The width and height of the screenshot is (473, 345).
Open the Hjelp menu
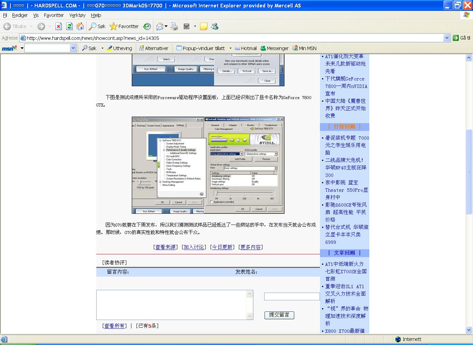[96, 15]
